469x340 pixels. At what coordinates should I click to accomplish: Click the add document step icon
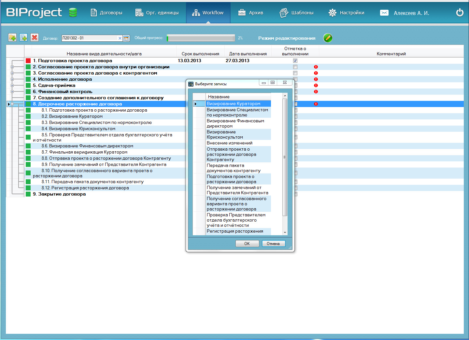point(23,38)
